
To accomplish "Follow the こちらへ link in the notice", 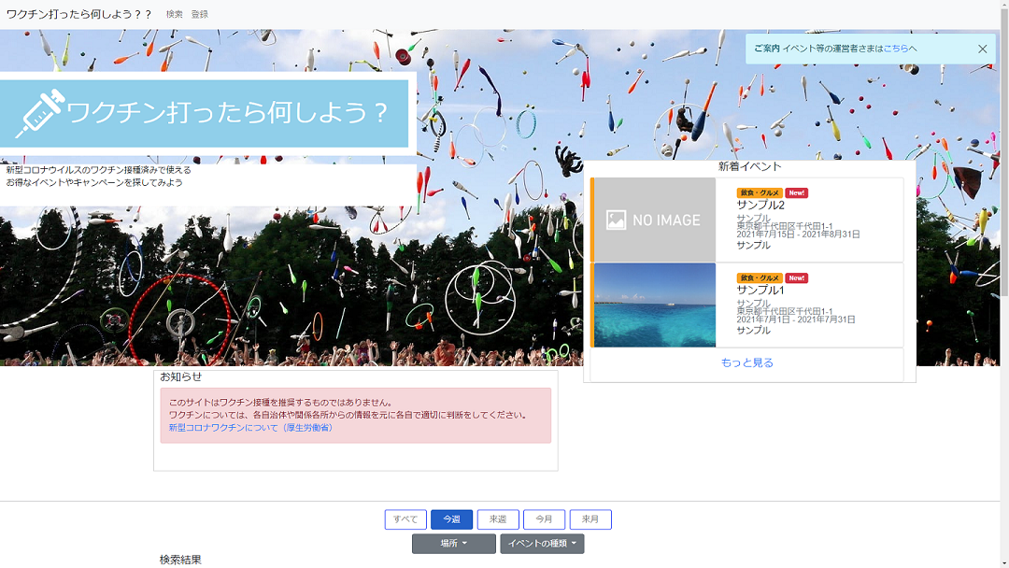I will click(x=900, y=49).
